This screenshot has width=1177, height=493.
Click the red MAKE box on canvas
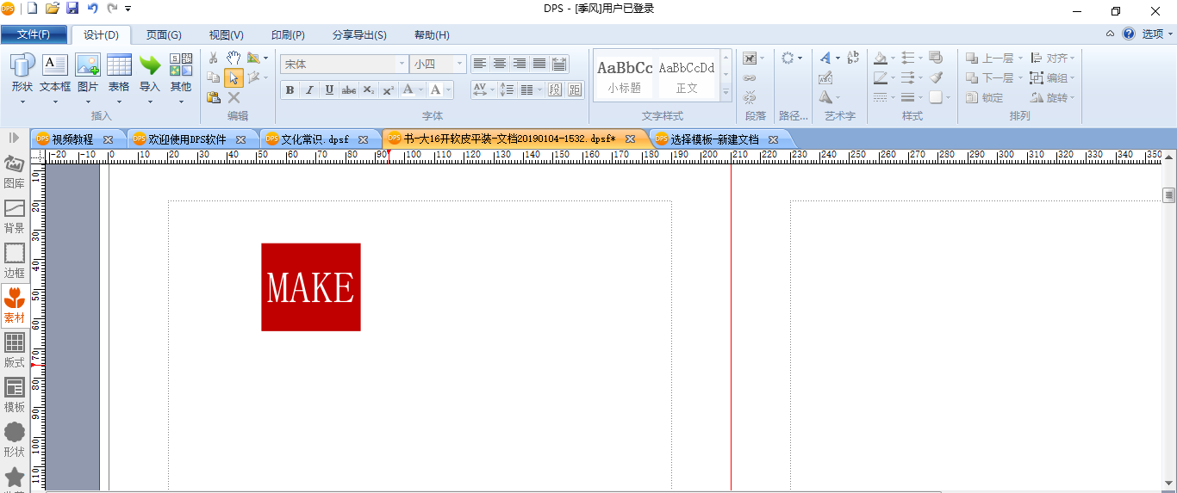(x=311, y=287)
